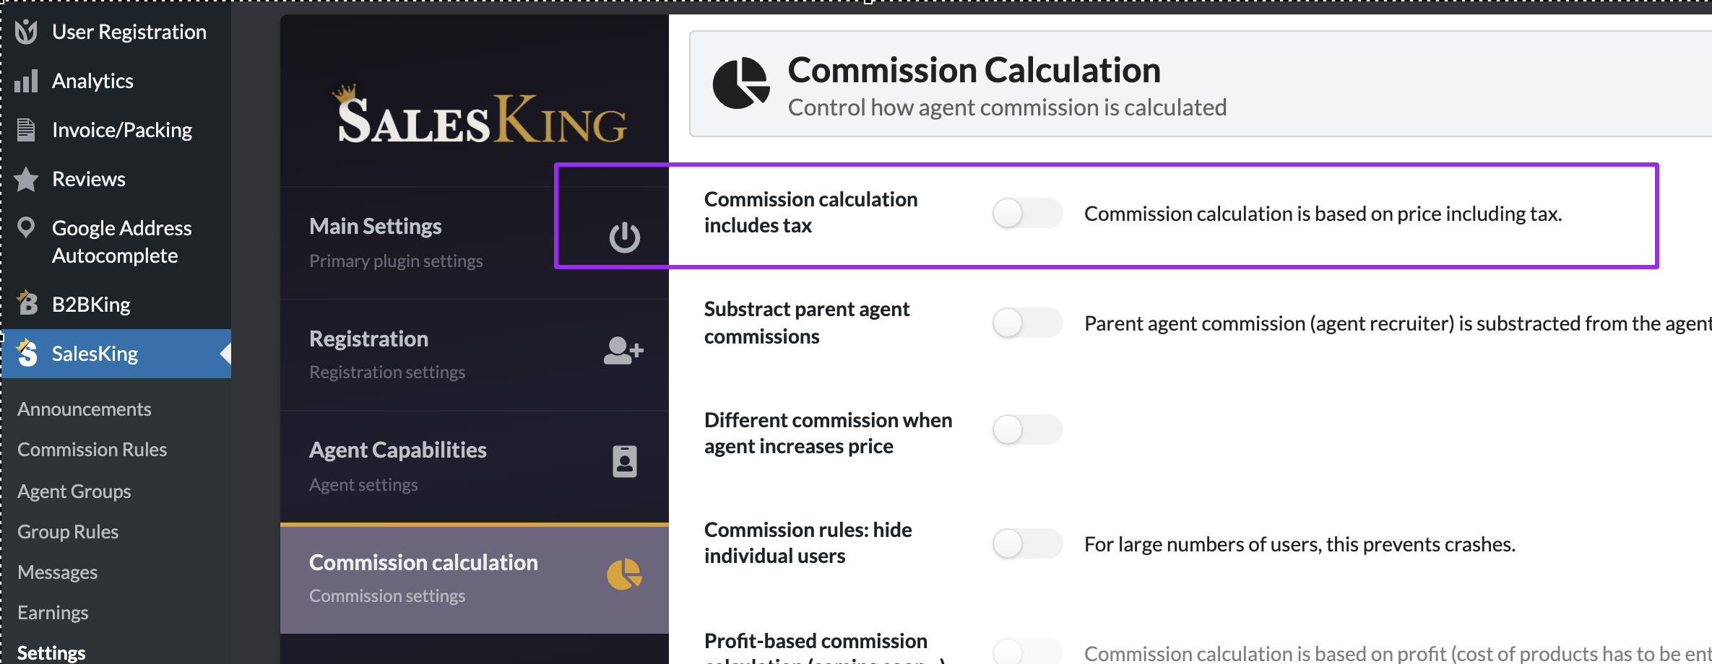The width and height of the screenshot is (1712, 664).
Task: Open Commission Rules submenu link
Action: (92, 450)
